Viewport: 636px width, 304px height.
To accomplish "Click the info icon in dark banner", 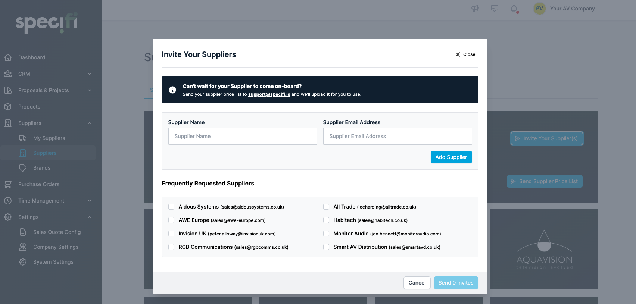I will pos(172,90).
